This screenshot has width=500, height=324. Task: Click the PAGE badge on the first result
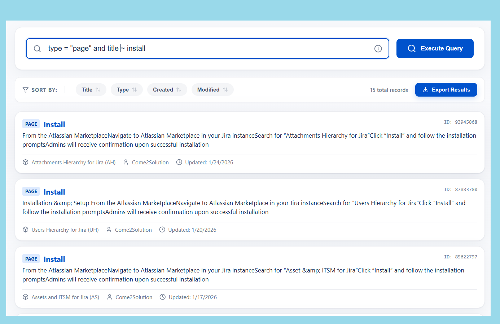pos(31,124)
